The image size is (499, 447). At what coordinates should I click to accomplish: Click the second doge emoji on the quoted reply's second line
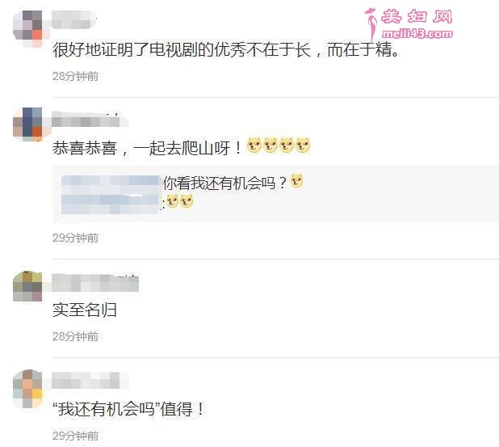click(187, 201)
